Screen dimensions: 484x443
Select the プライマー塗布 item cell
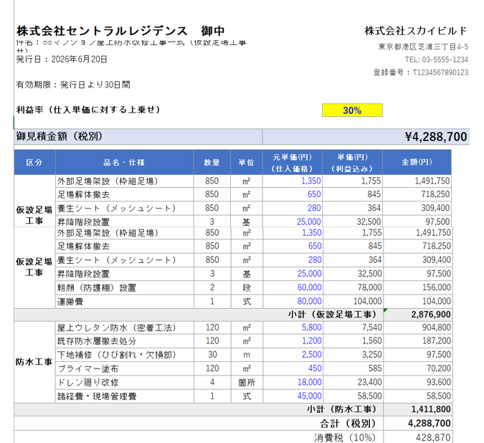click(x=125, y=368)
